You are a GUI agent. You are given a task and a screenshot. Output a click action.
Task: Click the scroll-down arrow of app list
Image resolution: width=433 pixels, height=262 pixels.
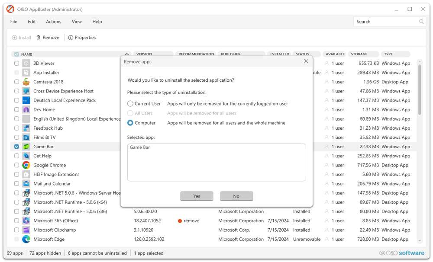[x=420, y=241]
